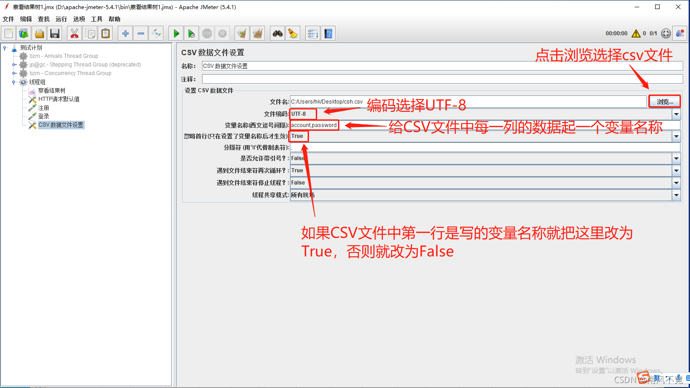This screenshot has width=690, height=388.
Task: Click the 0/1 active threads counter
Action: click(653, 33)
